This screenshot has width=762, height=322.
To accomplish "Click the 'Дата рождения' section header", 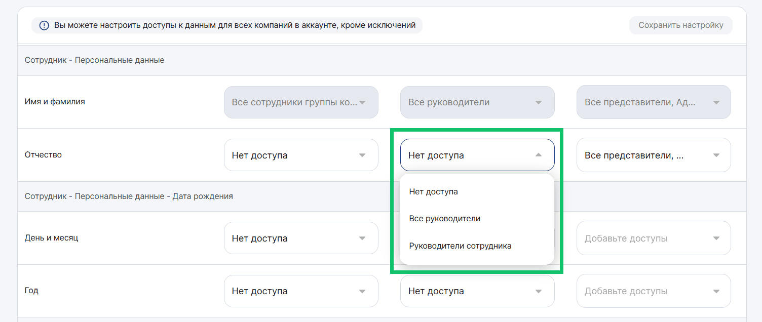I will (x=128, y=196).
